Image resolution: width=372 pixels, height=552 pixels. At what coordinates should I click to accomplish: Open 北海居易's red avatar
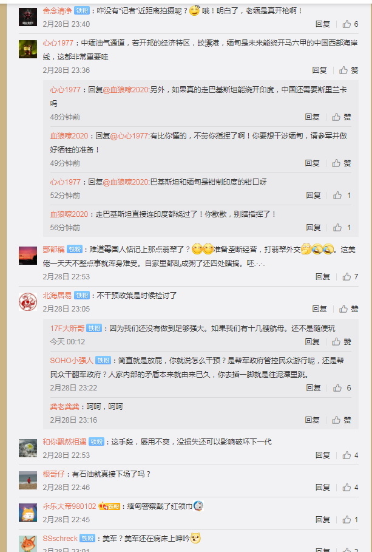click(28, 302)
